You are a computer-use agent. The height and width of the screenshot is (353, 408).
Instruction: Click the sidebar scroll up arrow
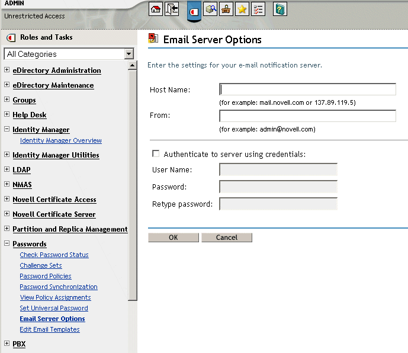coord(133,65)
